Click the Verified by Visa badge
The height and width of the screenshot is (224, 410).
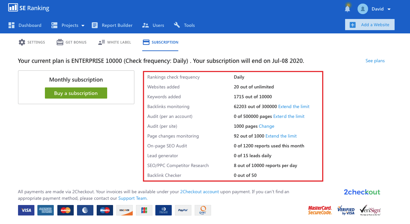coord(346,211)
